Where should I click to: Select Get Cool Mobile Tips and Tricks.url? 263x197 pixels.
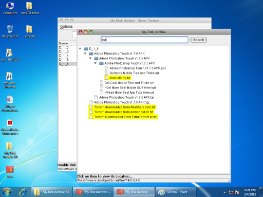129,83
